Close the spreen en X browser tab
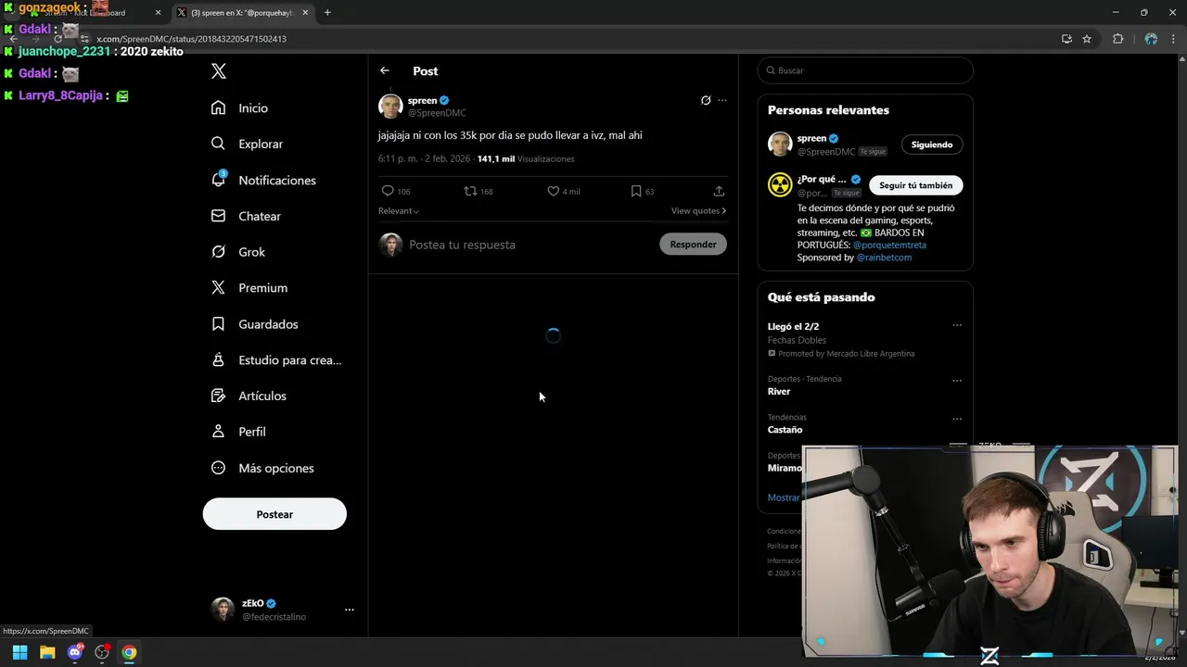Viewport: 1187px width, 667px height. tap(304, 13)
